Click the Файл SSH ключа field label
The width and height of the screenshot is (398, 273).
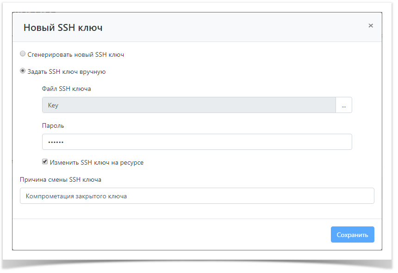[66, 89]
